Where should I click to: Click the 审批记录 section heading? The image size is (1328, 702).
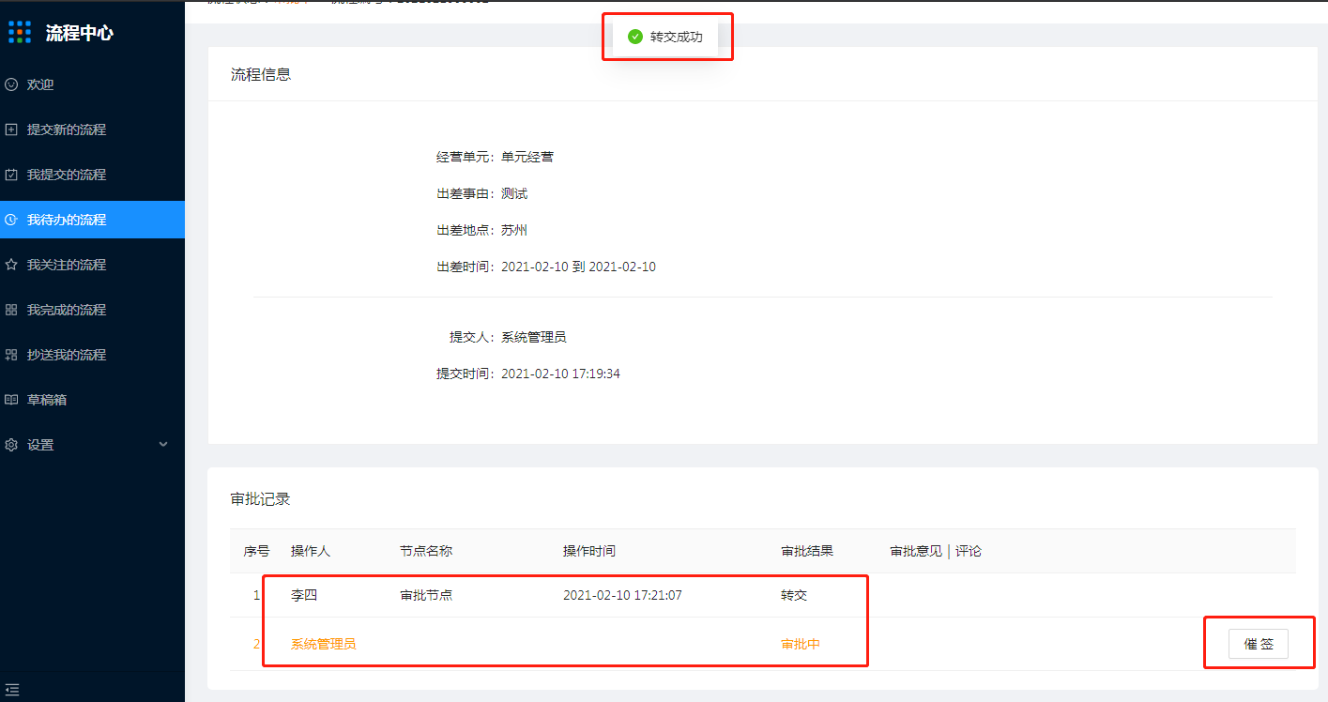[x=261, y=499]
